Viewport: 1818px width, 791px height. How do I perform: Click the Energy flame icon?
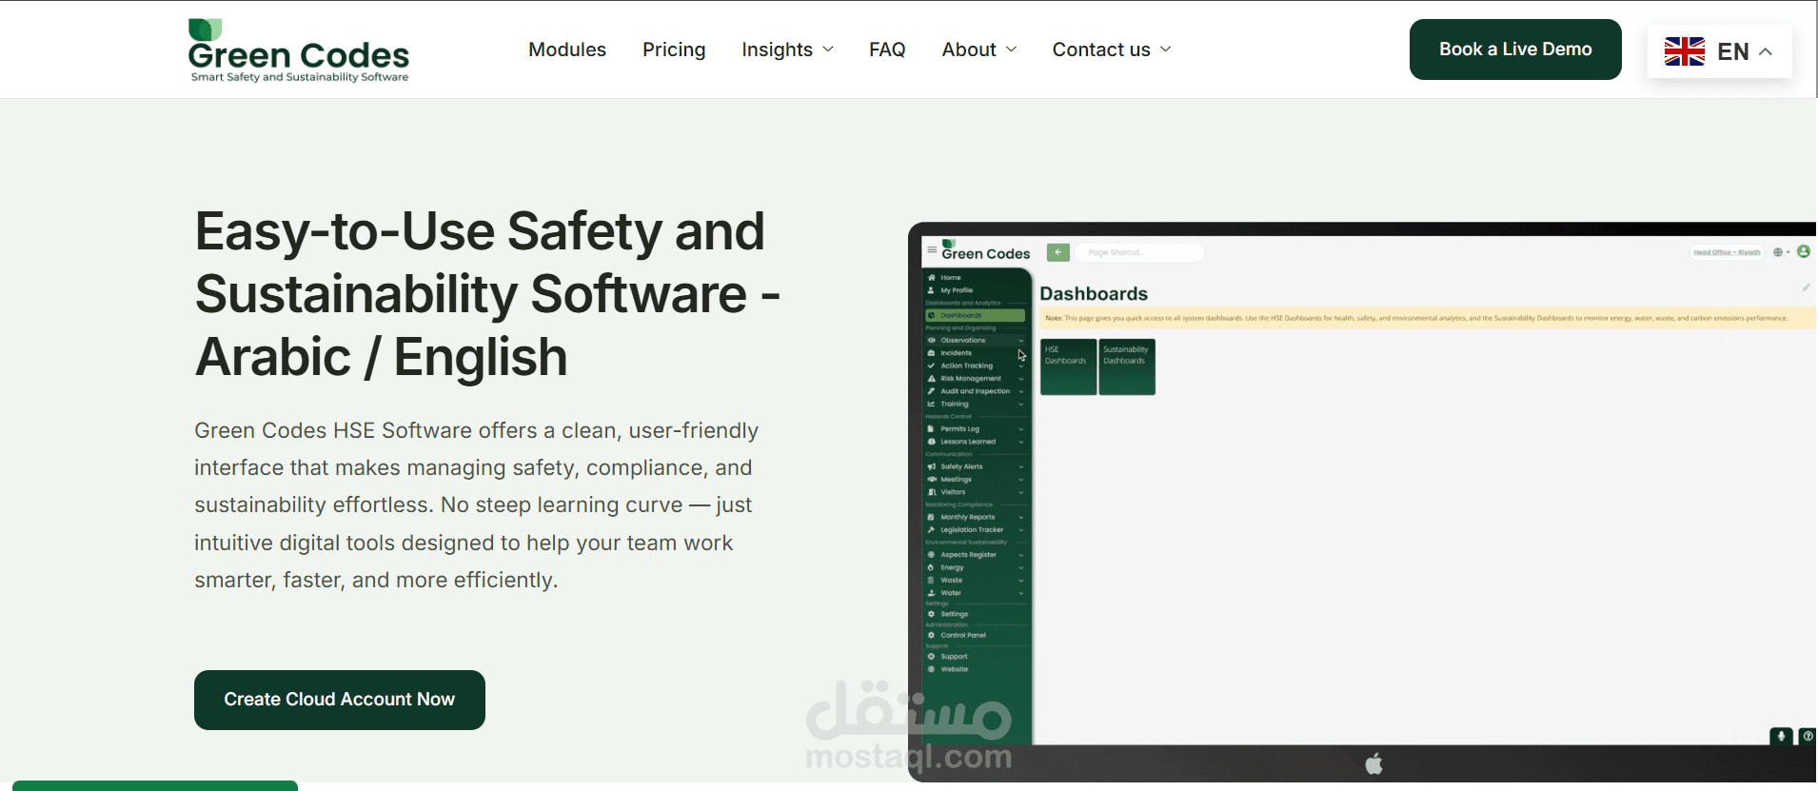(x=932, y=567)
